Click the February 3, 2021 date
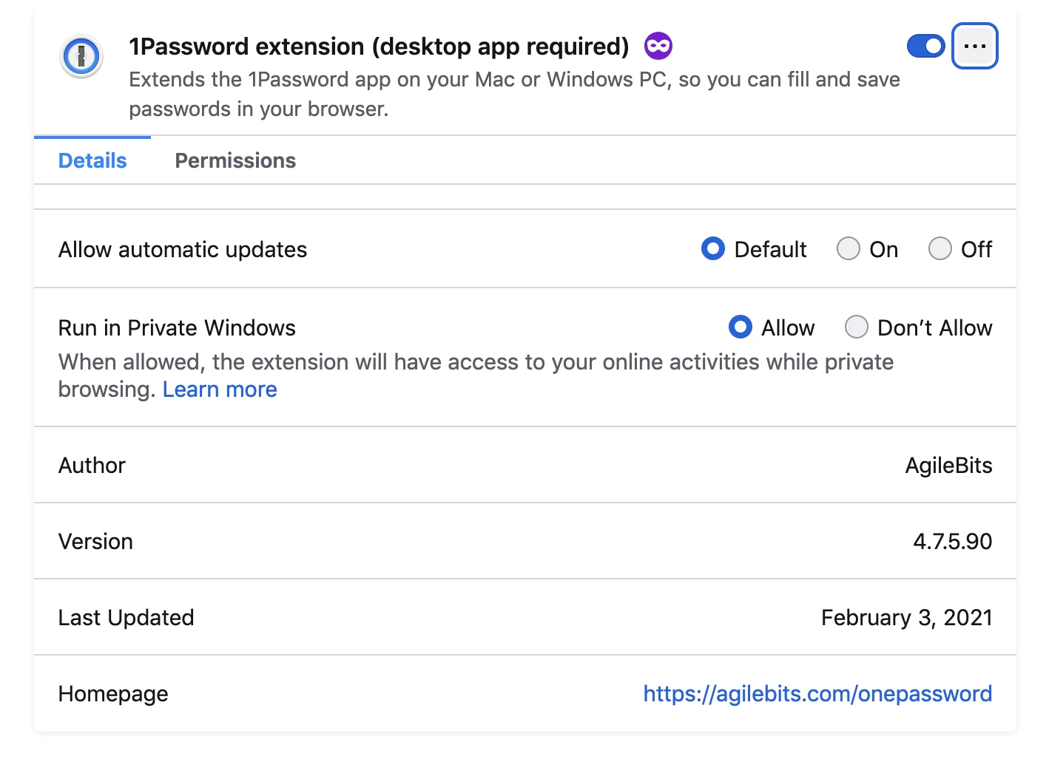 point(907,618)
